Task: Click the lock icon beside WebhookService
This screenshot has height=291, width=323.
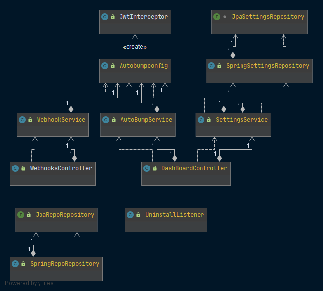Action: (x=30, y=120)
